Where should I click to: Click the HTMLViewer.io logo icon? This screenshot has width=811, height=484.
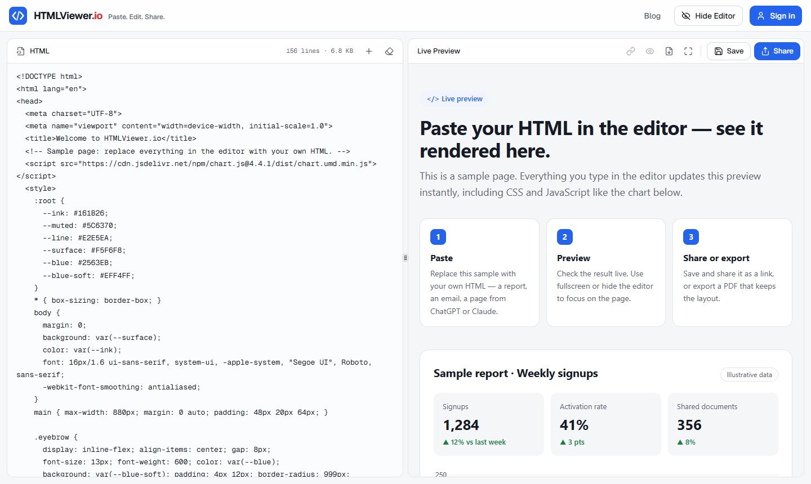pos(18,16)
